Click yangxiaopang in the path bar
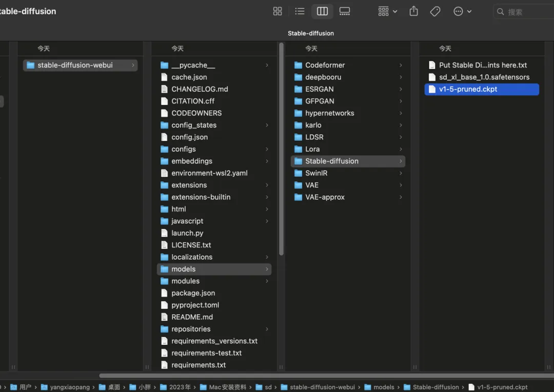Image resolution: width=554 pixels, height=392 pixels. tap(66, 387)
